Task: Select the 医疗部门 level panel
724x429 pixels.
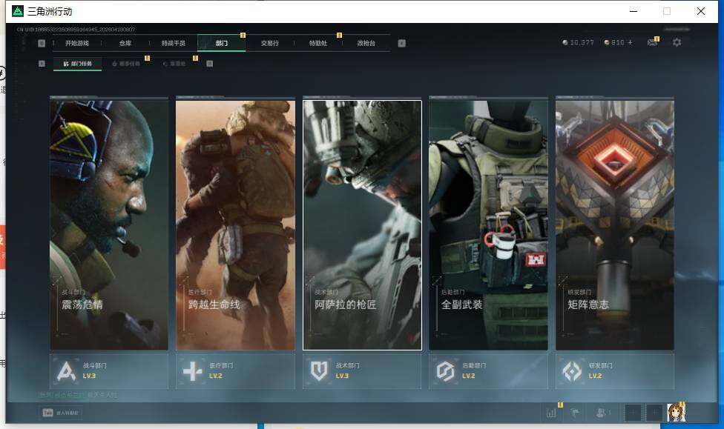Action: [x=235, y=371]
